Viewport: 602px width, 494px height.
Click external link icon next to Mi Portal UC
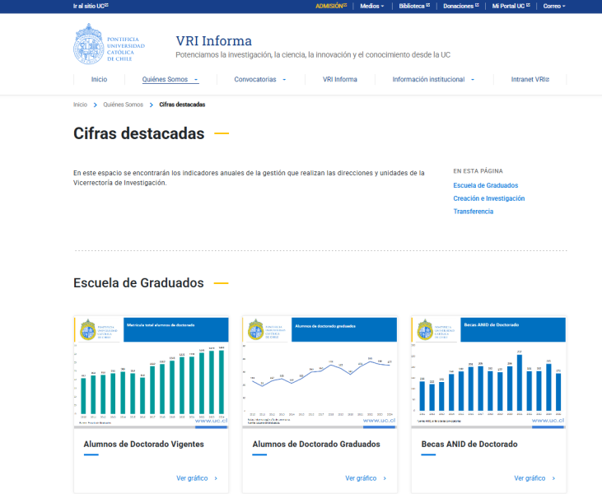[x=528, y=5]
